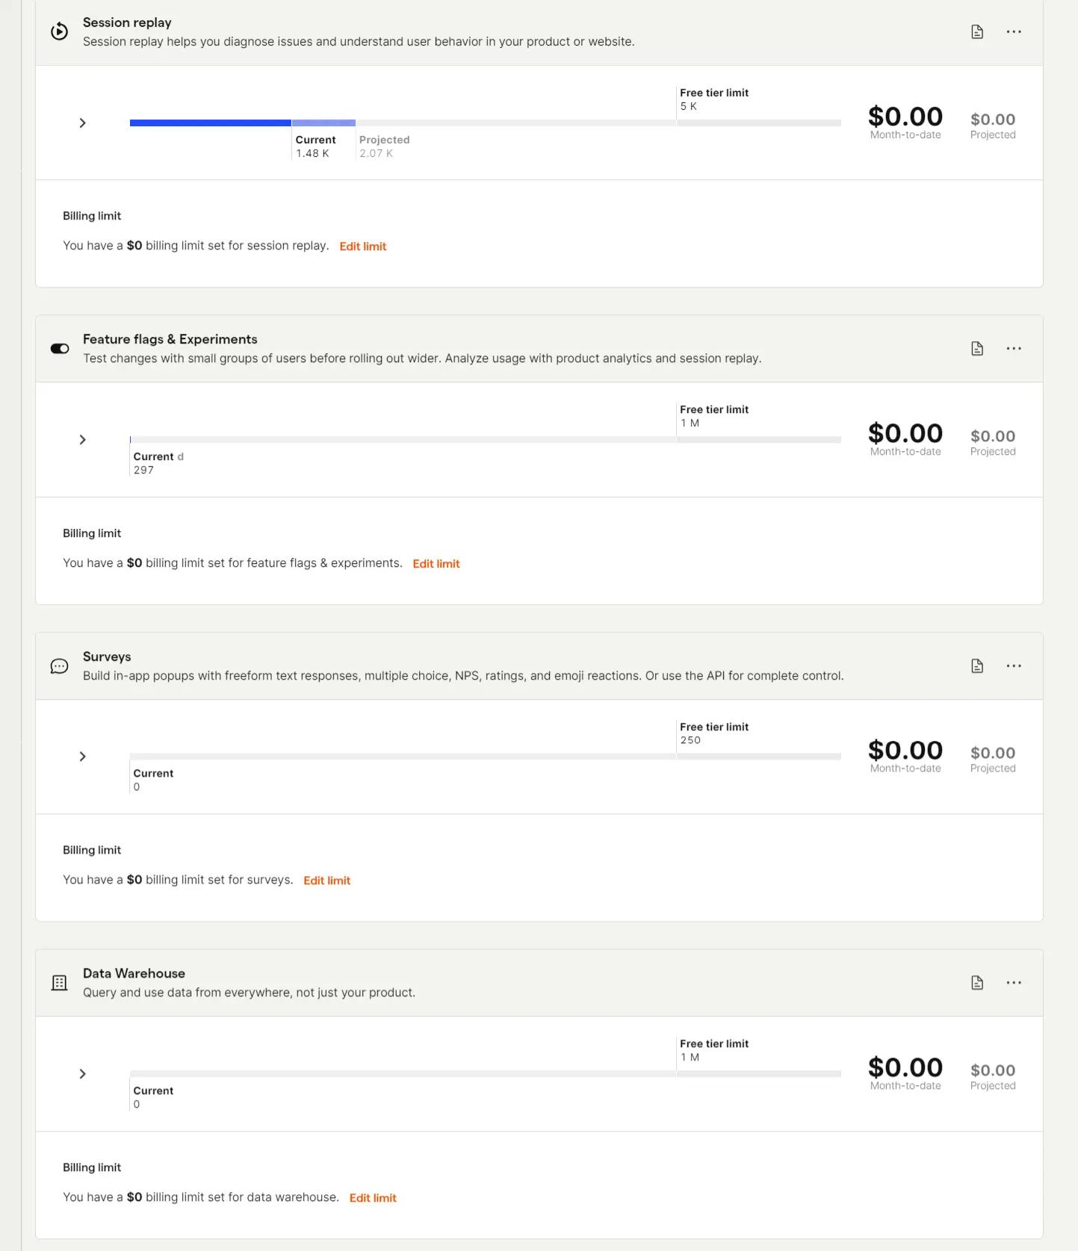The width and height of the screenshot is (1078, 1251).
Task: Open Surveys documentation icon
Action: coord(977,666)
